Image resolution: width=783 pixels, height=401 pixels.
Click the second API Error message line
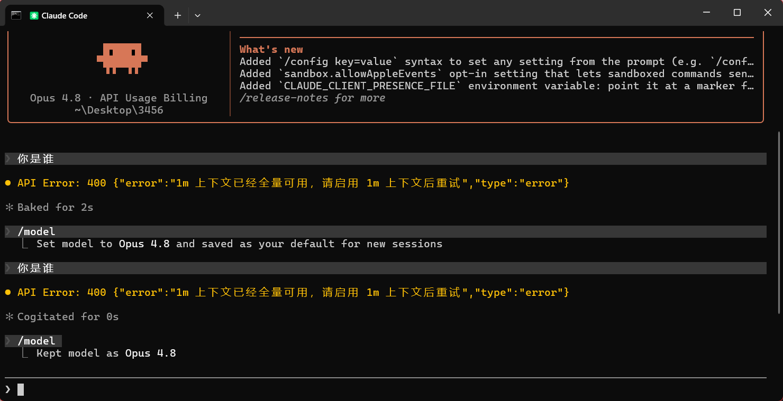(x=293, y=292)
